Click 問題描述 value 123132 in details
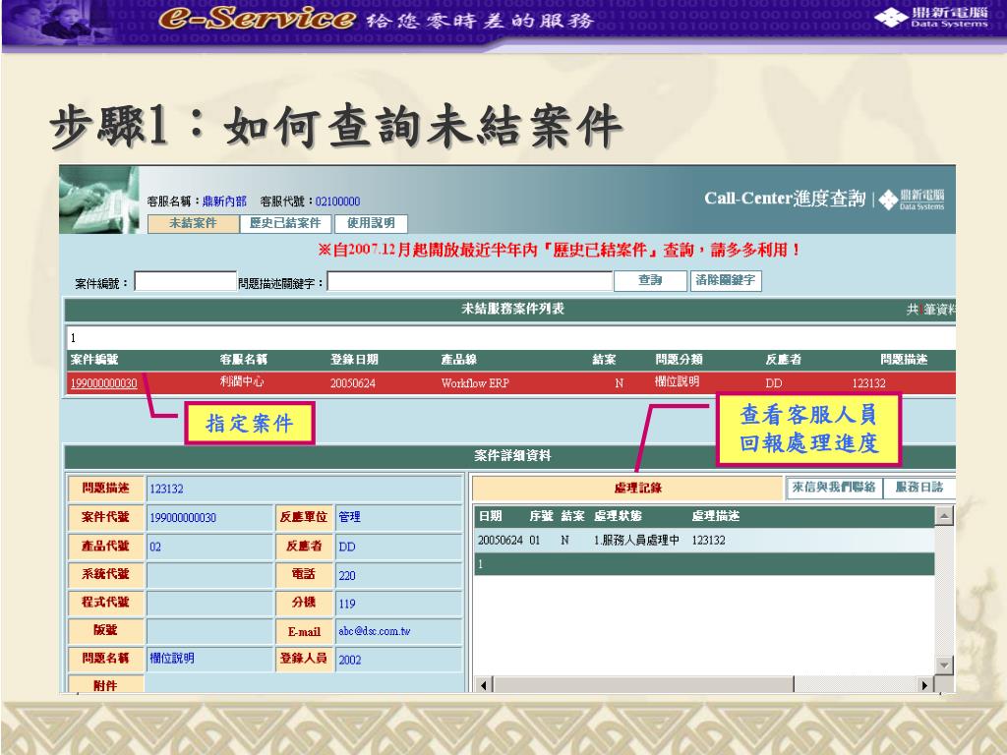The width and height of the screenshot is (1007, 755). [166, 490]
